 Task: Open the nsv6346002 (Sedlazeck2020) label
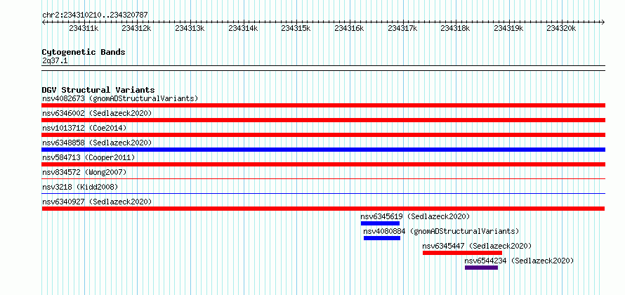point(97,113)
